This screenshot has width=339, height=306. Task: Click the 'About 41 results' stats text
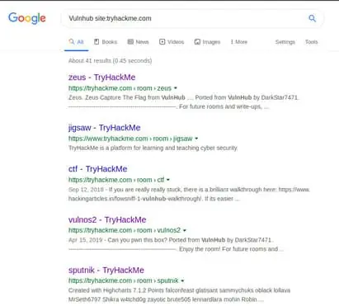(110, 60)
